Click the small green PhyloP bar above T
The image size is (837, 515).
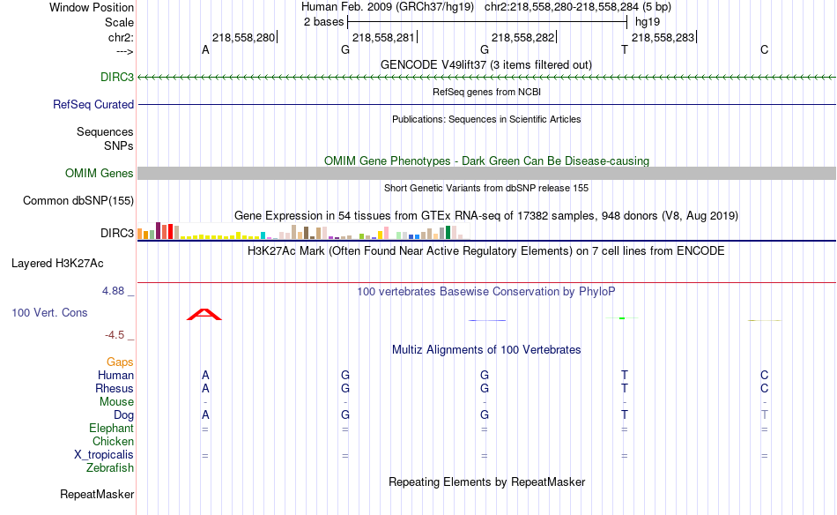[622, 318]
